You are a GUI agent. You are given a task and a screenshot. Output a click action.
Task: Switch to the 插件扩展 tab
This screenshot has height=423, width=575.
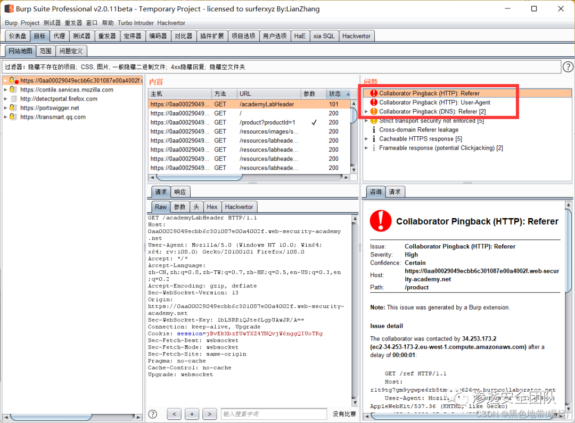(x=212, y=36)
